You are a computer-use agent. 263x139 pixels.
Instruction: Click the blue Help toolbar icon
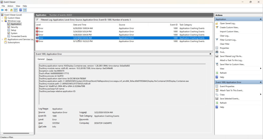point(21,10)
